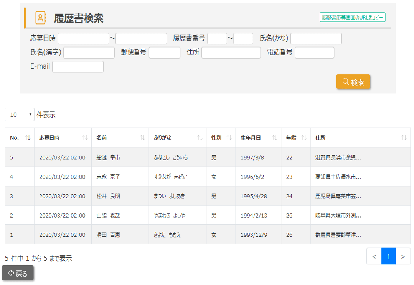
Task: Click the 住所 search input field
Action: coord(231,52)
